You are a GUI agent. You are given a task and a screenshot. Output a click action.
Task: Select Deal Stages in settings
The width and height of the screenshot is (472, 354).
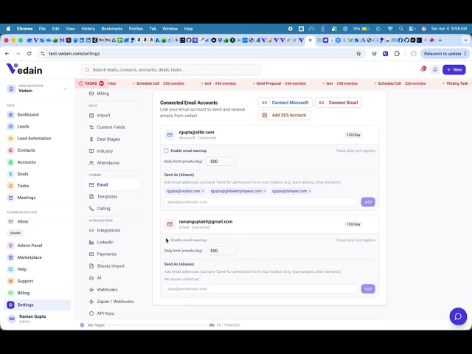pyautogui.click(x=108, y=139)
